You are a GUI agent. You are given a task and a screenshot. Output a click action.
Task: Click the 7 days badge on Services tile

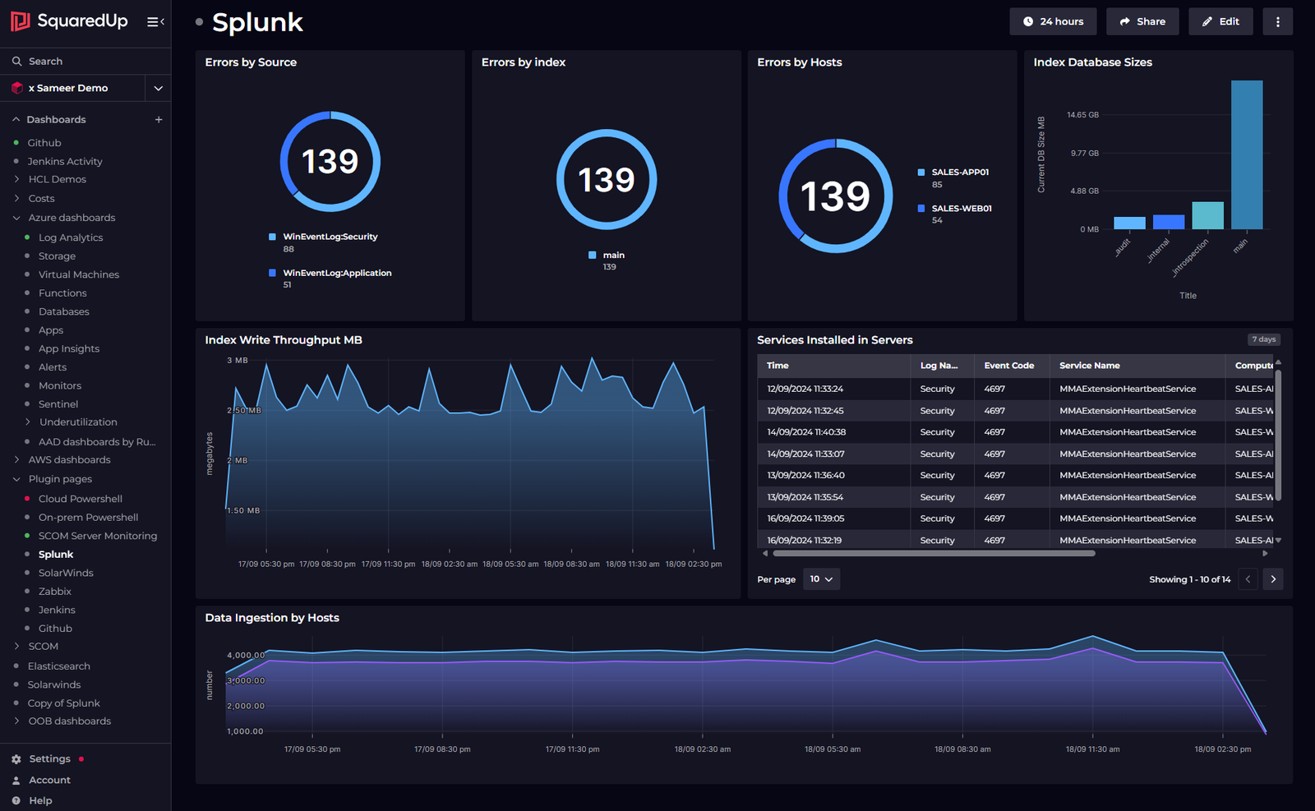pyautogui.click(x=1263, y=339)
